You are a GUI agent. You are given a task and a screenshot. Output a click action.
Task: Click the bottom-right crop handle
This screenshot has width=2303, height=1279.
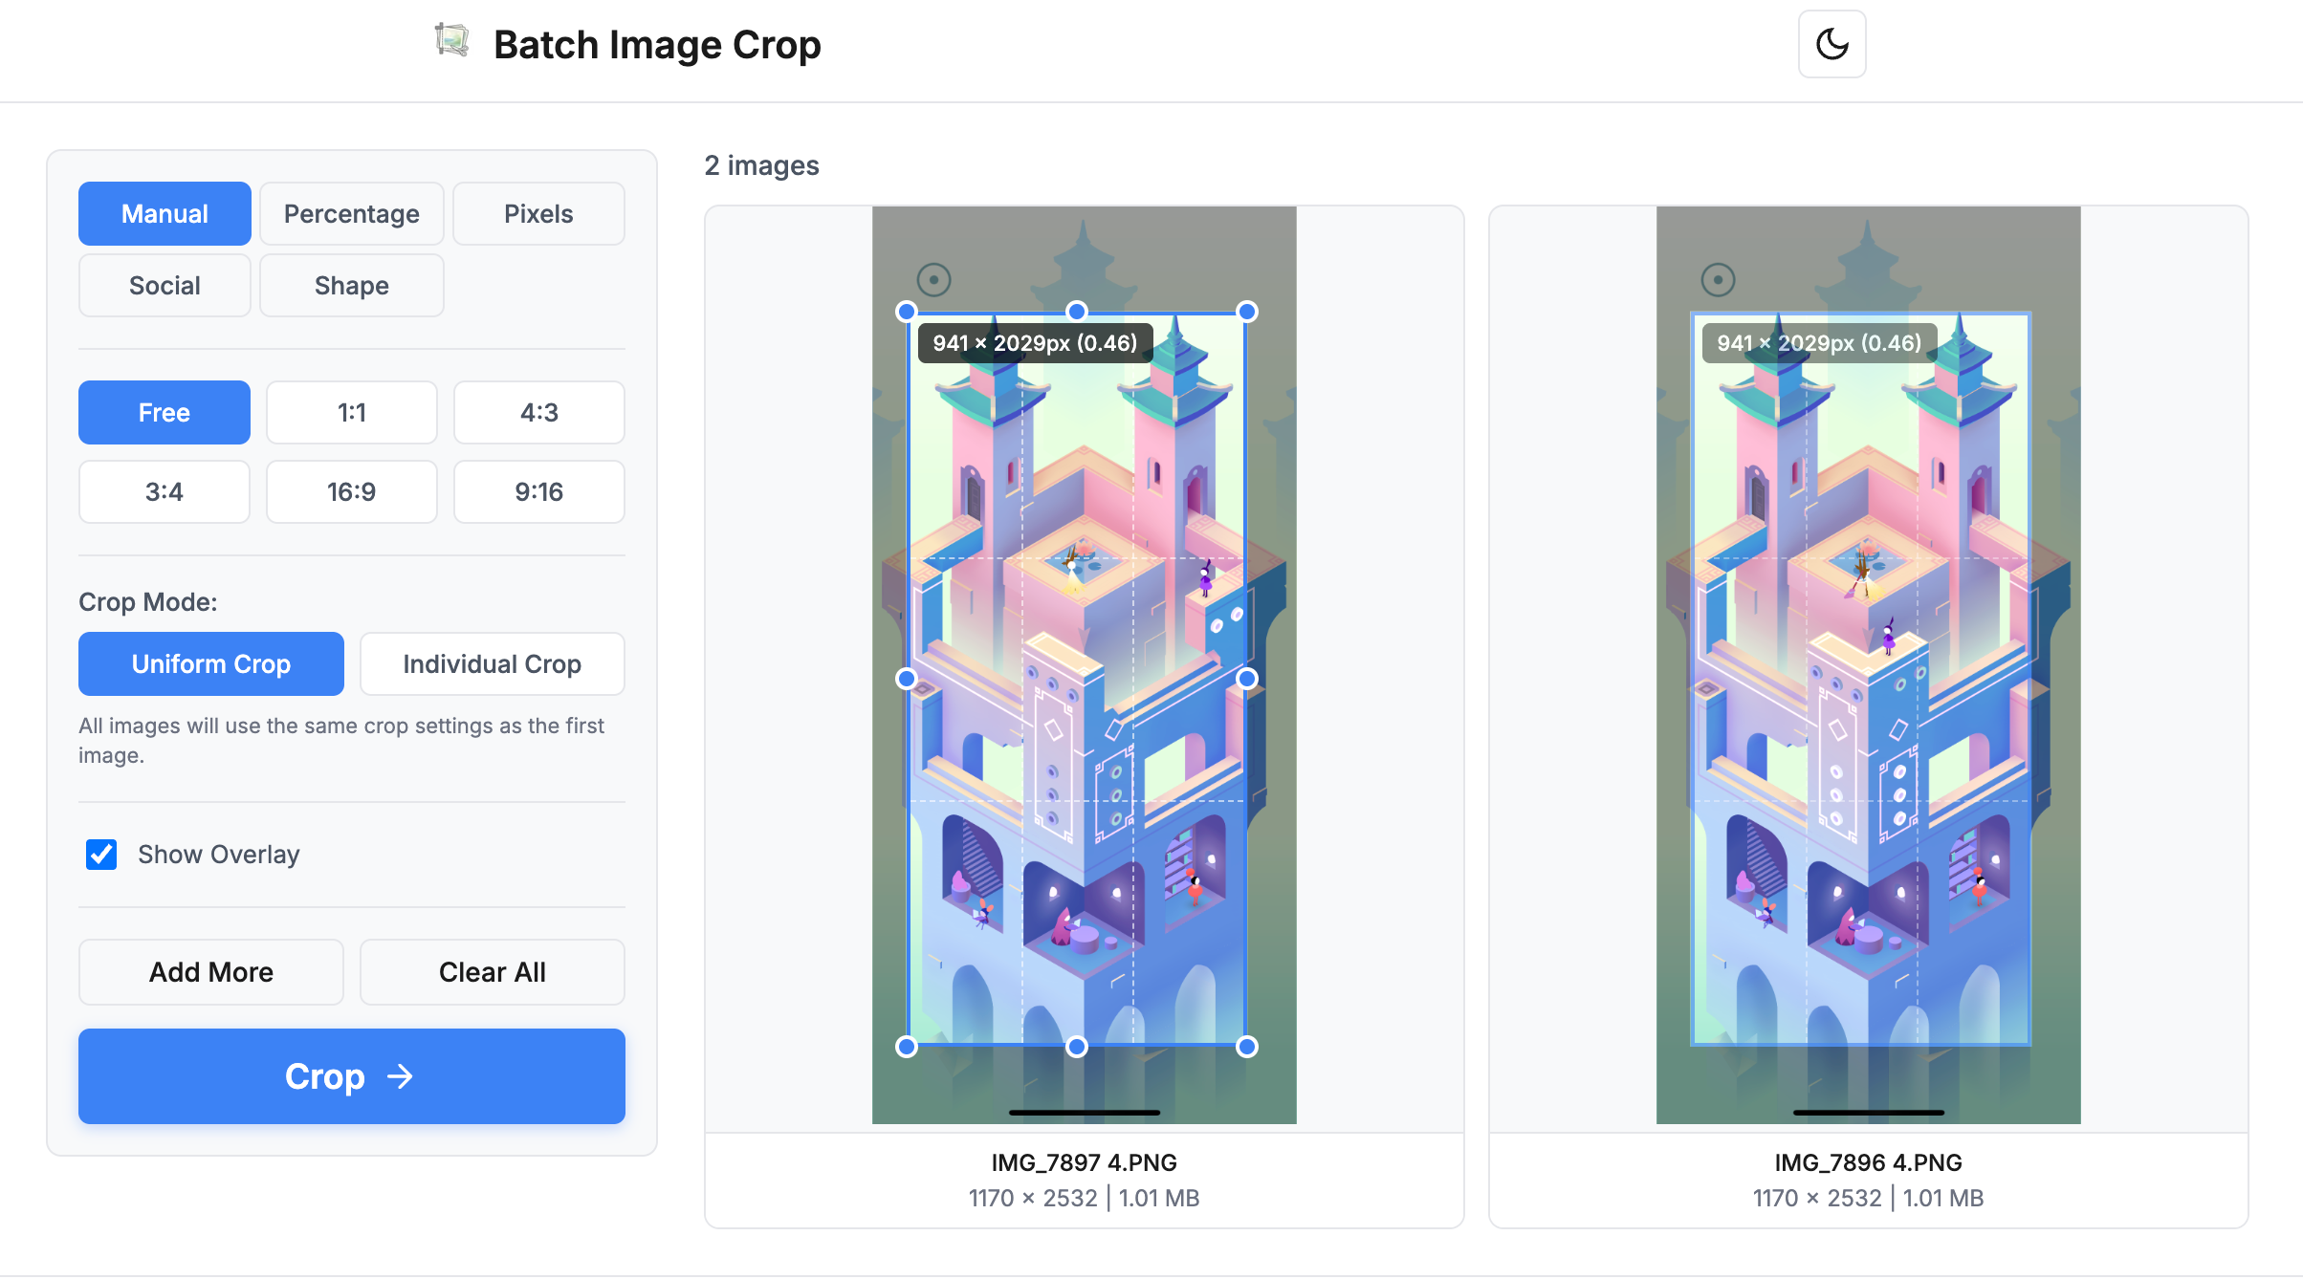1246,1047
